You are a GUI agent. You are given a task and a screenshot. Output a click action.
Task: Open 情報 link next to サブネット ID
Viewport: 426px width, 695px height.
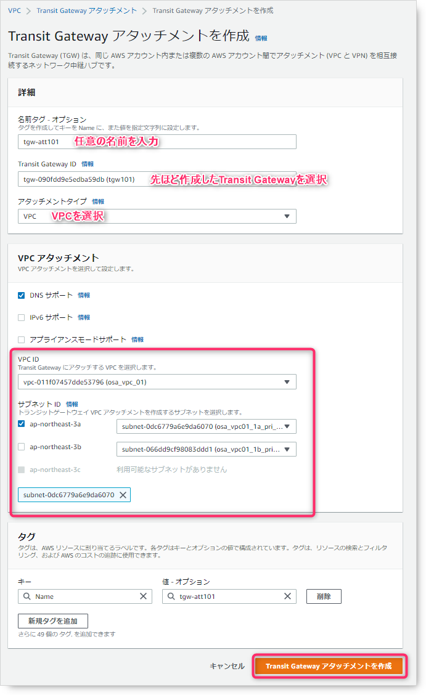[x=72, y=404]
